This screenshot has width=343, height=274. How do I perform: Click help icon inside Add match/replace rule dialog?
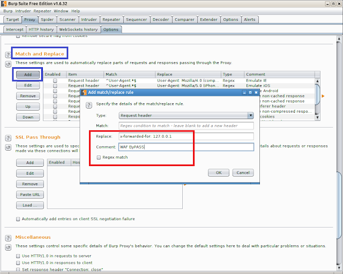tap(88, 105)
